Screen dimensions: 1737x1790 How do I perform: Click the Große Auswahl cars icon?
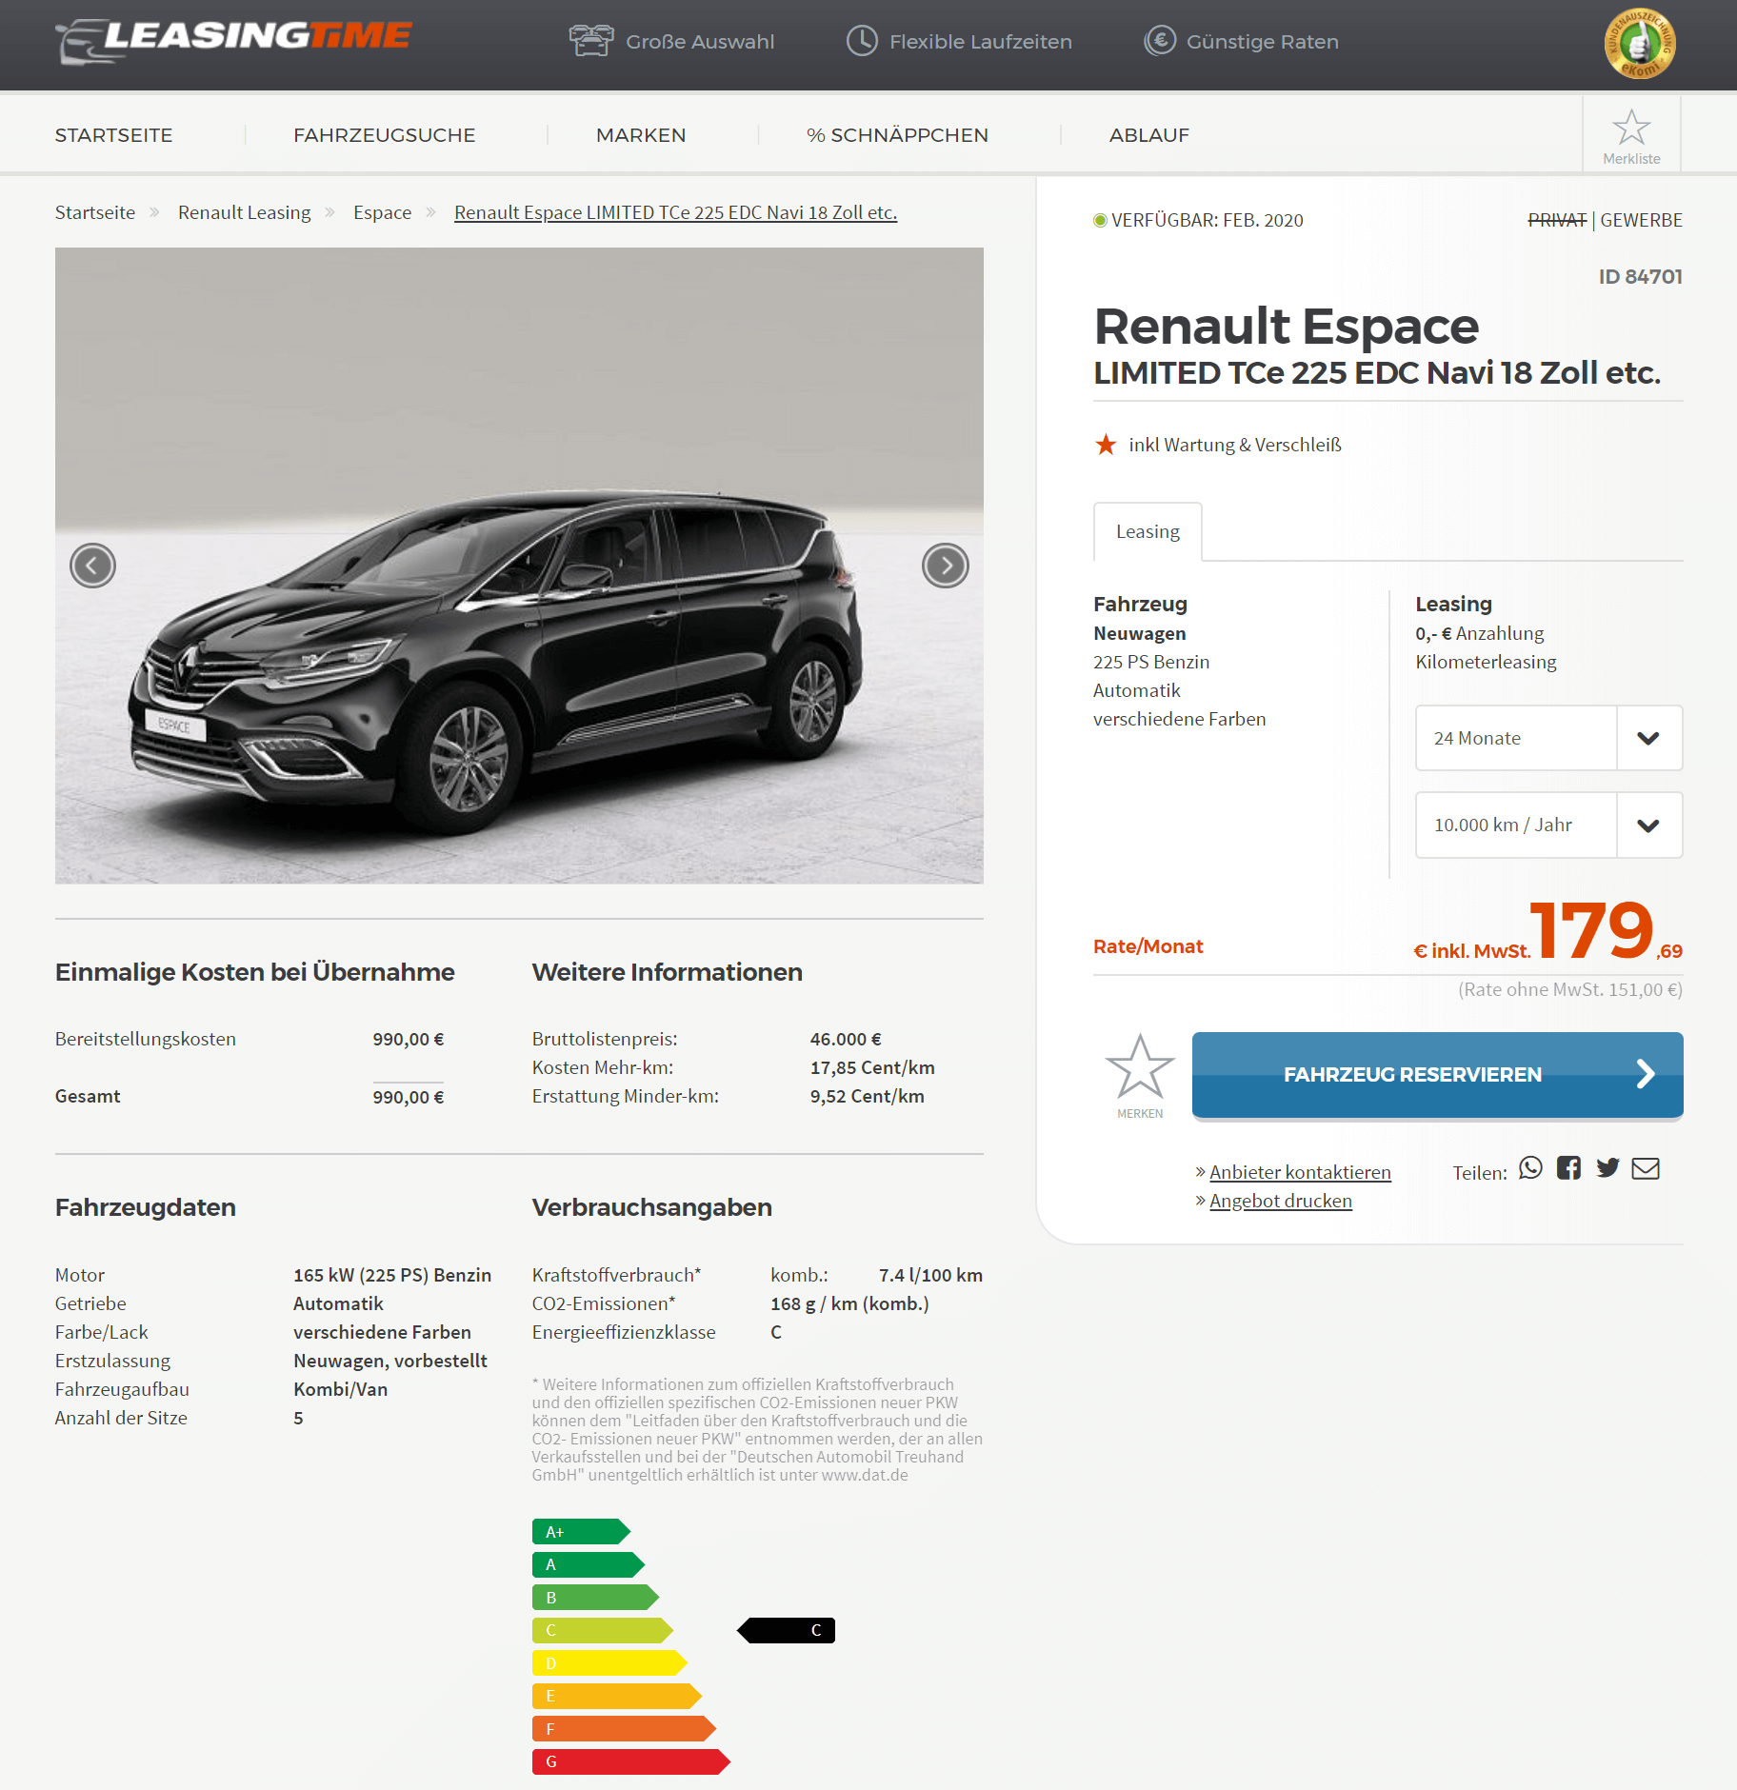[590, 41]
